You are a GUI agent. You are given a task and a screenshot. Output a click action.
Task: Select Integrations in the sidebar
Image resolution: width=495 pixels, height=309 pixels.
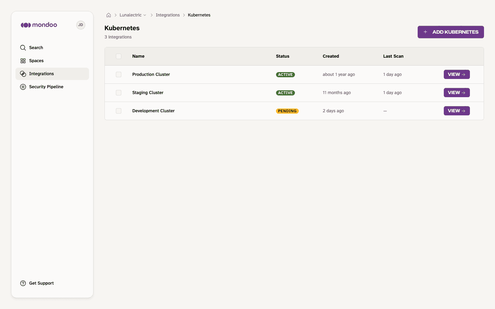pos(52,74)
